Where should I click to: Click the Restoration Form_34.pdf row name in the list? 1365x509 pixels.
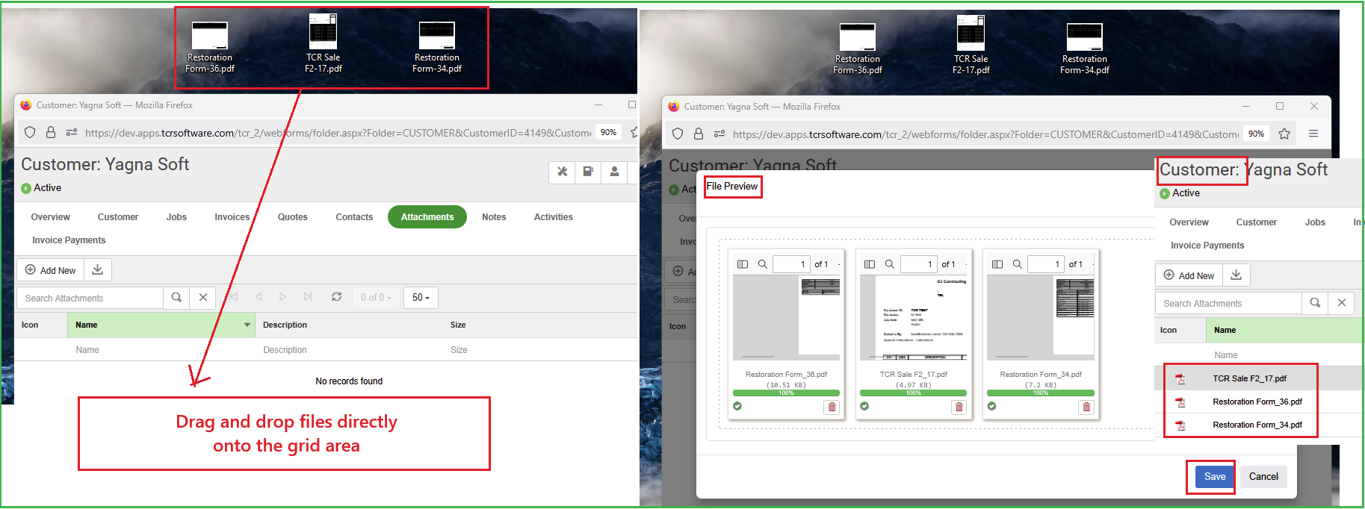tap(1257, 425)
